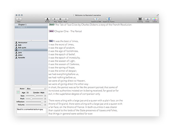Click the person icon next to Announcer
Image resolution: width=174 pixels, height=130 pixels.
pos(16,42)
